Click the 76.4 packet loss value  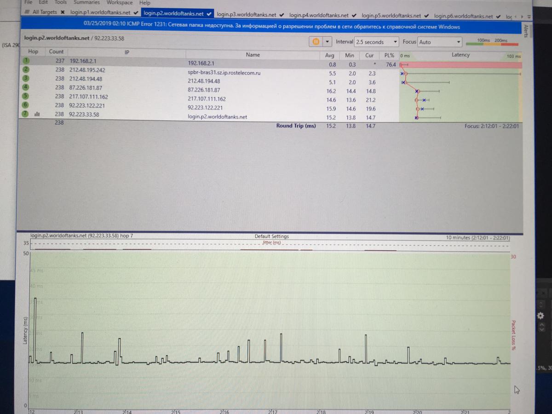tap(391, 65)
